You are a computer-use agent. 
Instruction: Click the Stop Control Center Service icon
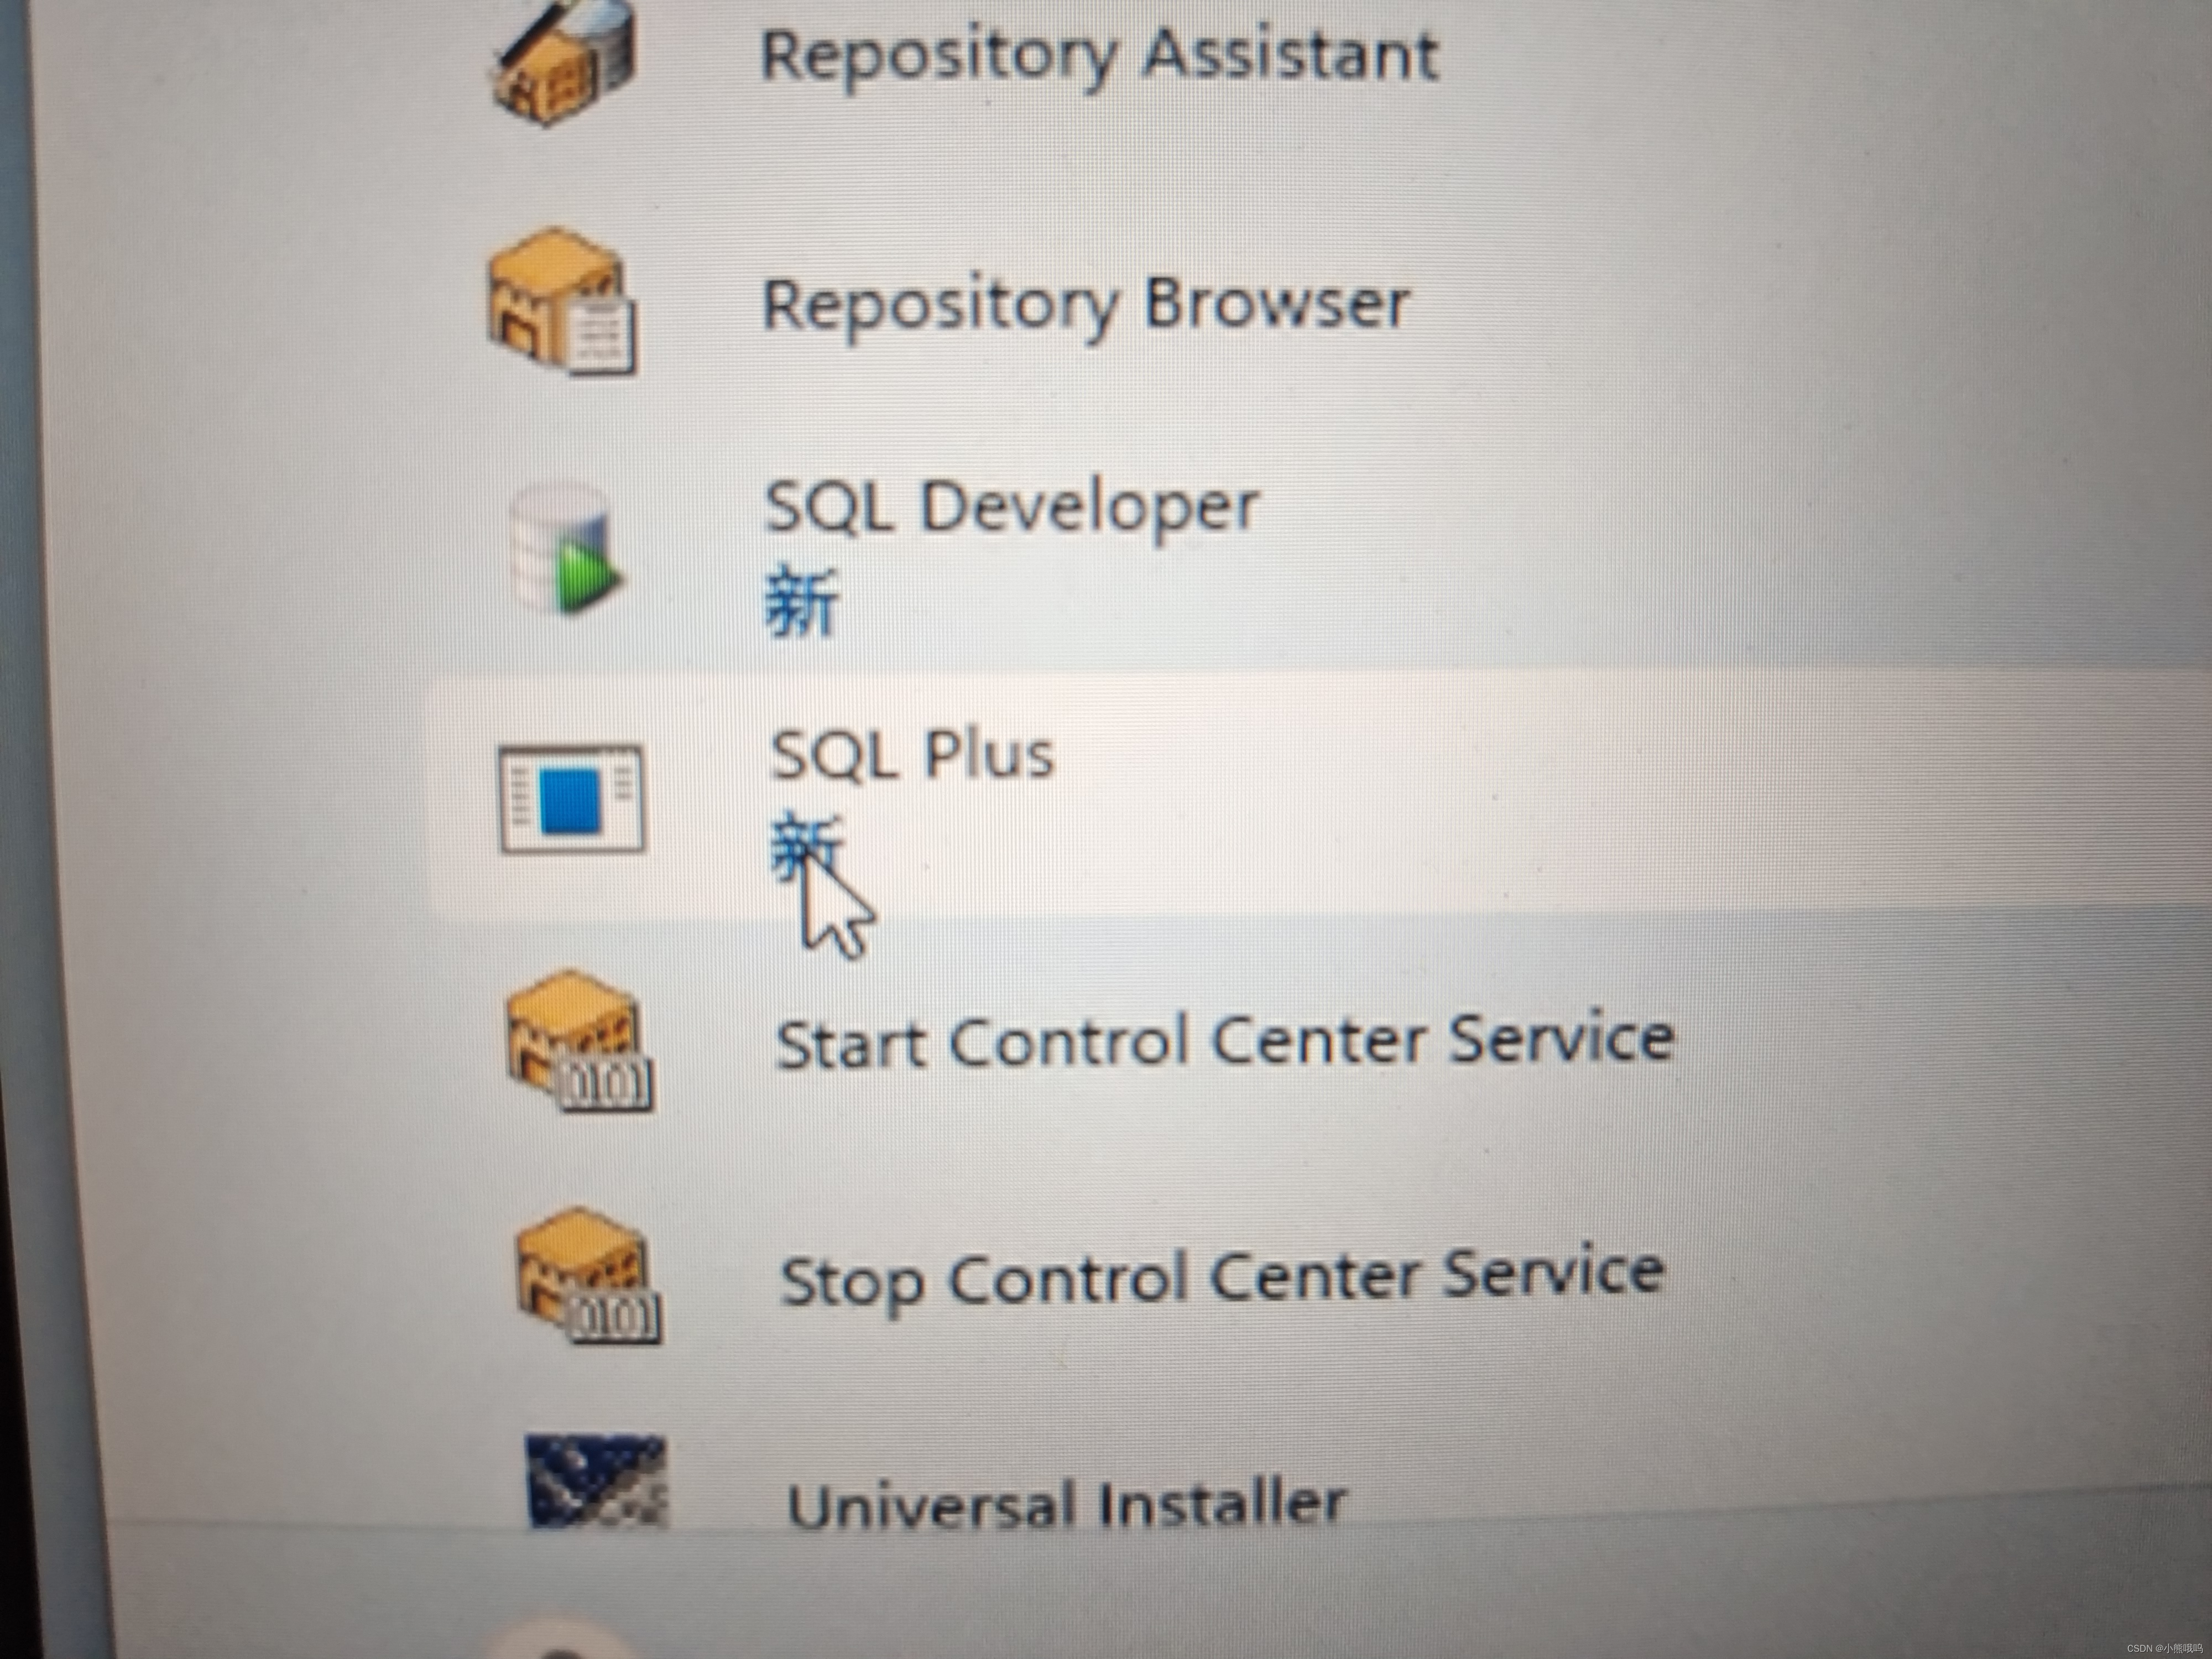[588, 1277]
